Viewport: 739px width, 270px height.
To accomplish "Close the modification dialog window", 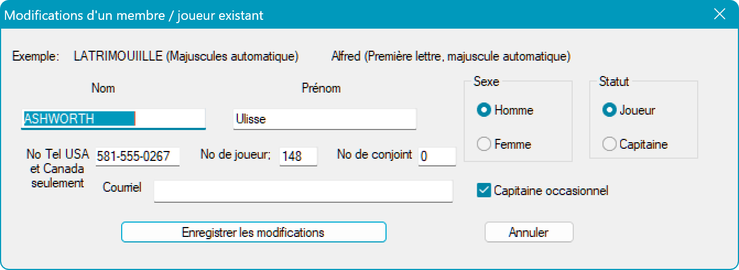I will [x=719, y=15].
